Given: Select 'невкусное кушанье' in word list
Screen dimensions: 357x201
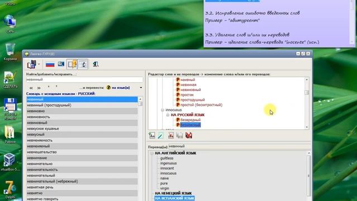Looking at the screenshot, I should (x=82, y=129).
